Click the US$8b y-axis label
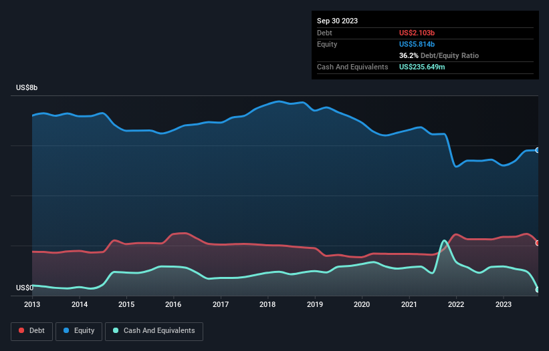Viewport: 549px width, 351px height. point(27,87)
